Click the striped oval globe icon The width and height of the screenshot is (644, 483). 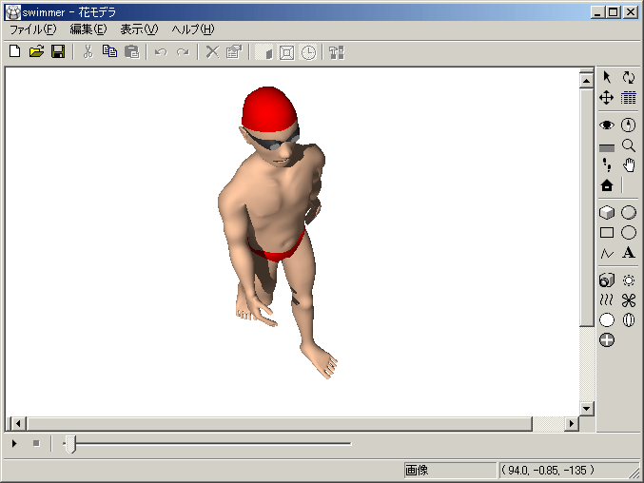629,320
